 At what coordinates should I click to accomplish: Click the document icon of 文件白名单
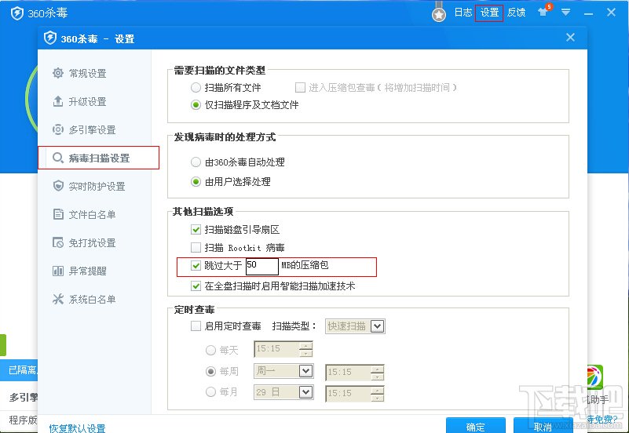tap(58, 214)
